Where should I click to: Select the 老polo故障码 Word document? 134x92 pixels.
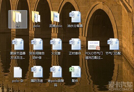(x=56, y=72)
